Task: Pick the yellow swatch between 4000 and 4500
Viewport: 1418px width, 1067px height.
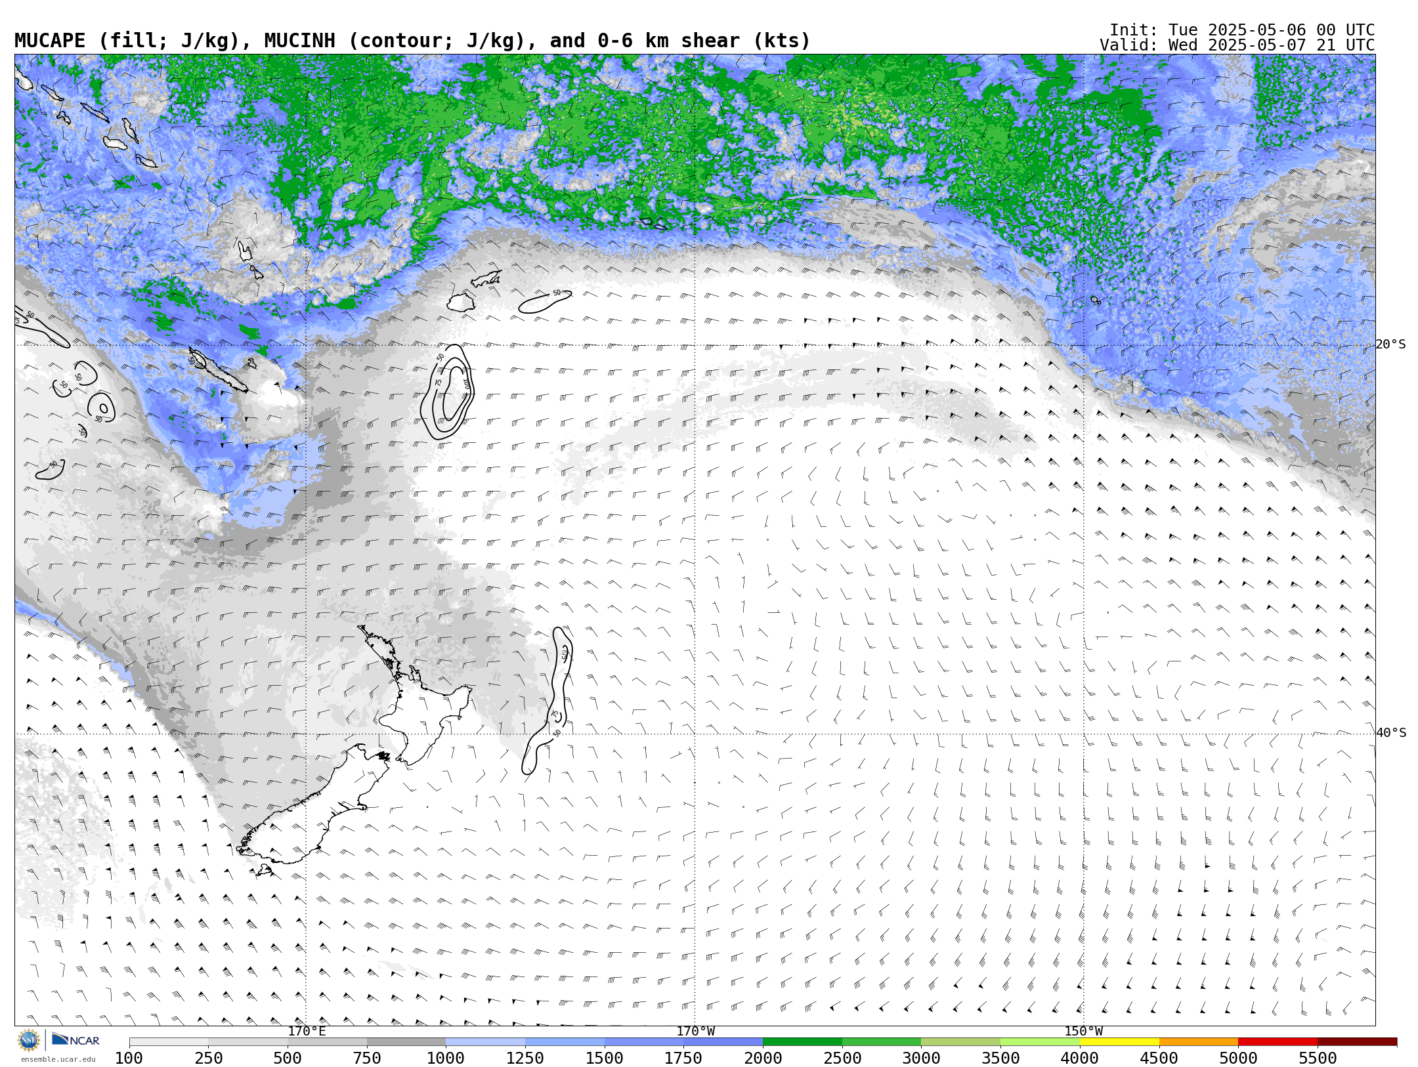Action: [1119, 1042]
